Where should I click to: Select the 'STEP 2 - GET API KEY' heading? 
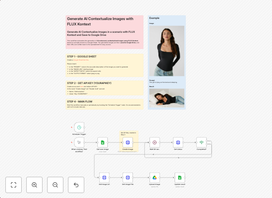(89, 83)
